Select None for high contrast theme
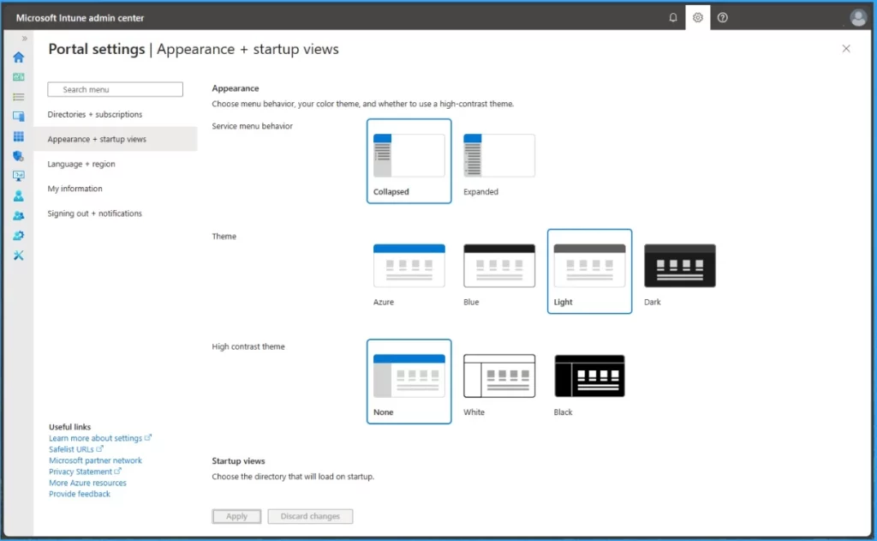Screen dimensions: 877x541 point(409,382)
